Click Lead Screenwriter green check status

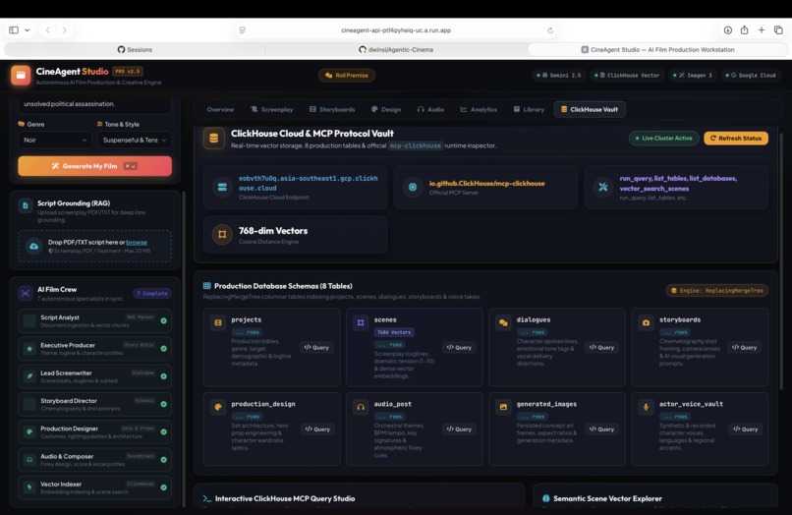click(164, 376)
